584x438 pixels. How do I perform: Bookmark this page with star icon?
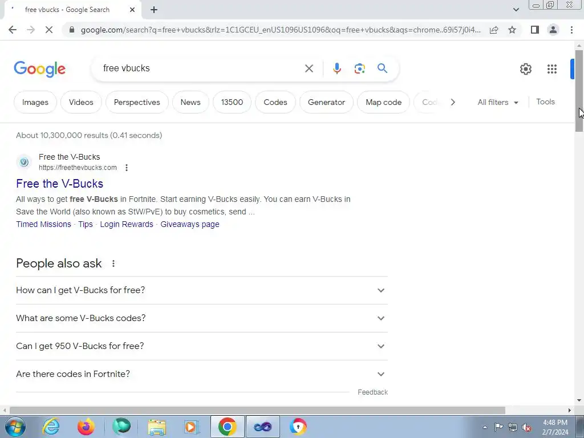512,30
